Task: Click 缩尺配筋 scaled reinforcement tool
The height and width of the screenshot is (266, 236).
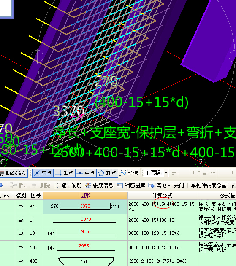Action: click(68, 185)
